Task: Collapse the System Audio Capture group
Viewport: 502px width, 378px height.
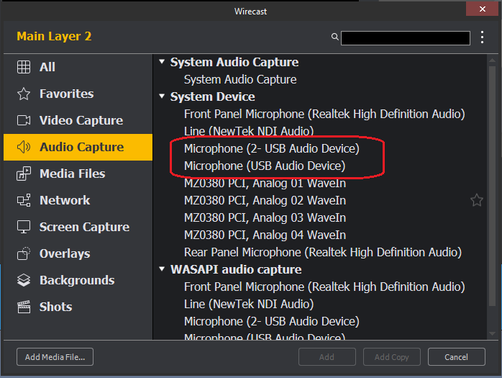Action: tap(162, 61)
